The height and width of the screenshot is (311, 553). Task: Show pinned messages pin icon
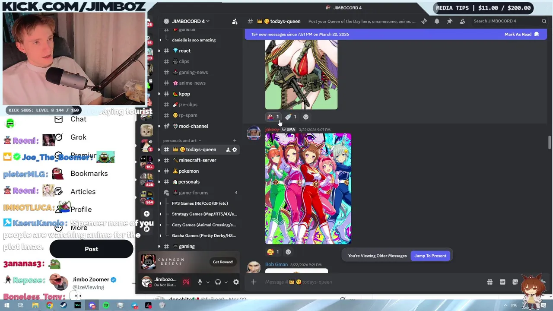pos(450,21)
